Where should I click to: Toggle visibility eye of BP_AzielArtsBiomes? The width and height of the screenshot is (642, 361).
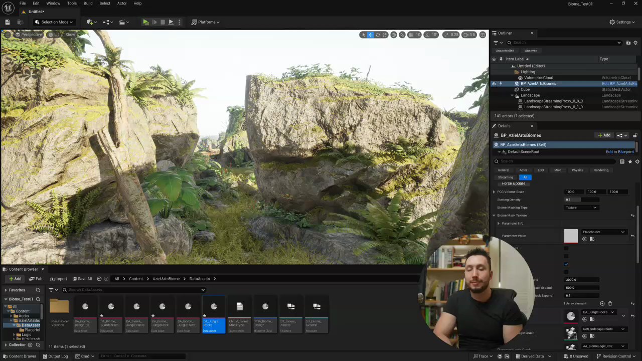494,84
